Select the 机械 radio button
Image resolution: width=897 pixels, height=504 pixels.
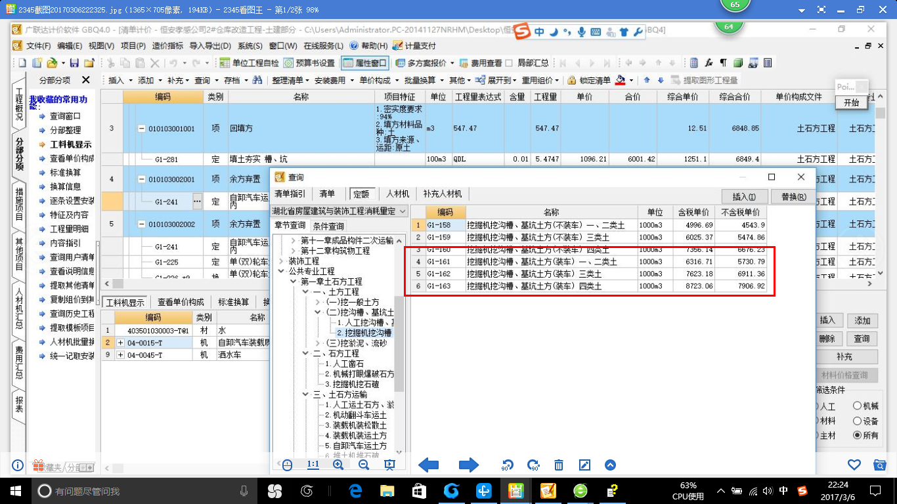click(857, 406)
